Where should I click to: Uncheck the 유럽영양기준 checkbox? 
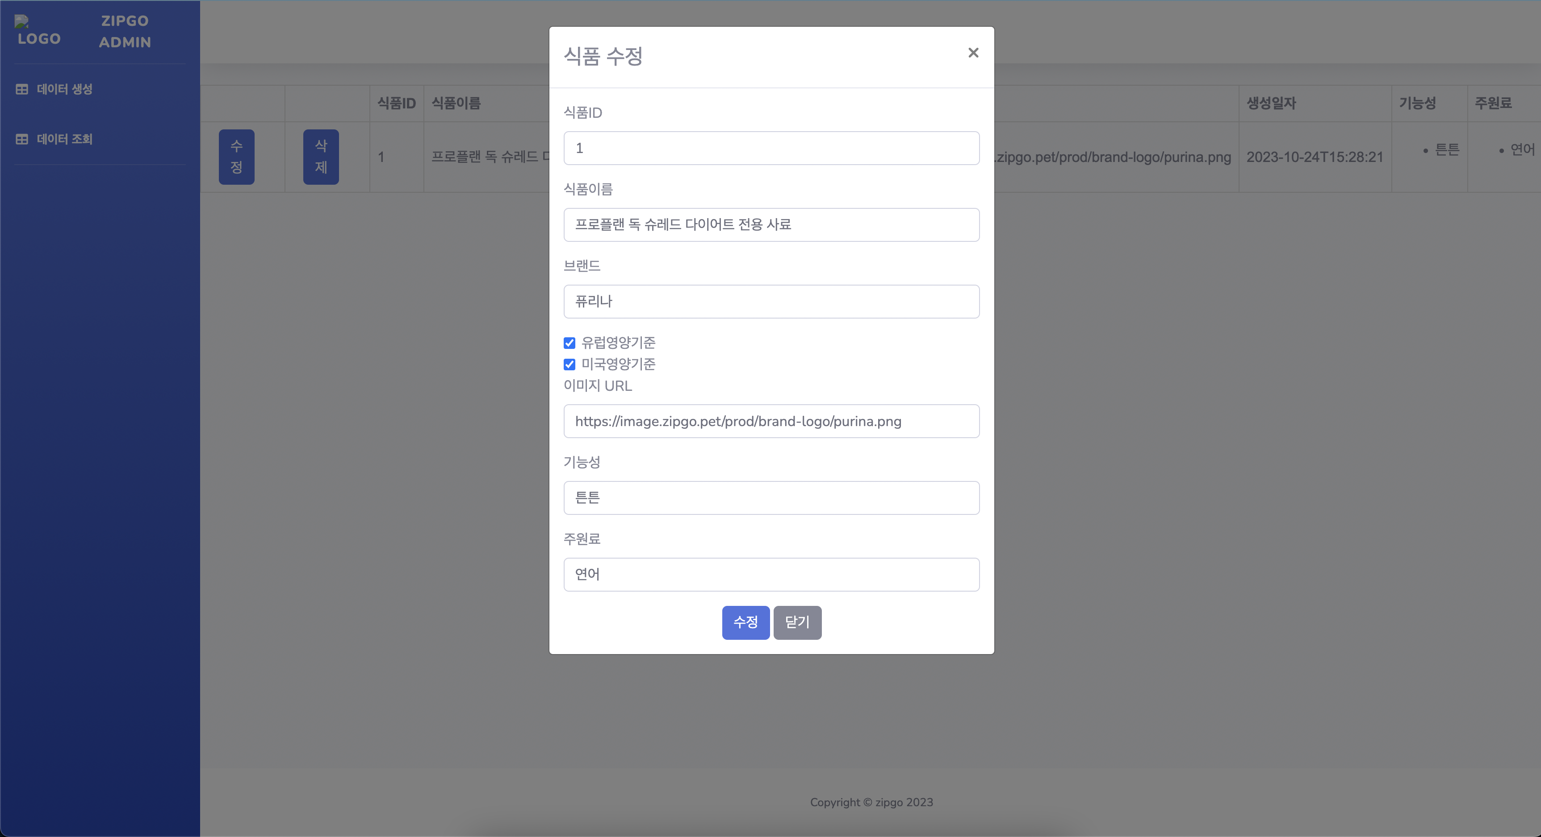point(569,343)
